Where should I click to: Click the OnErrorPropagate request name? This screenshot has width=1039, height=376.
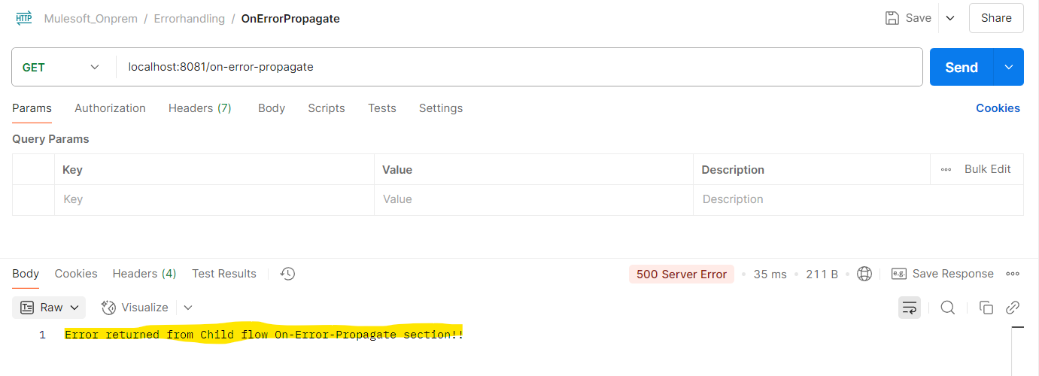290,19
